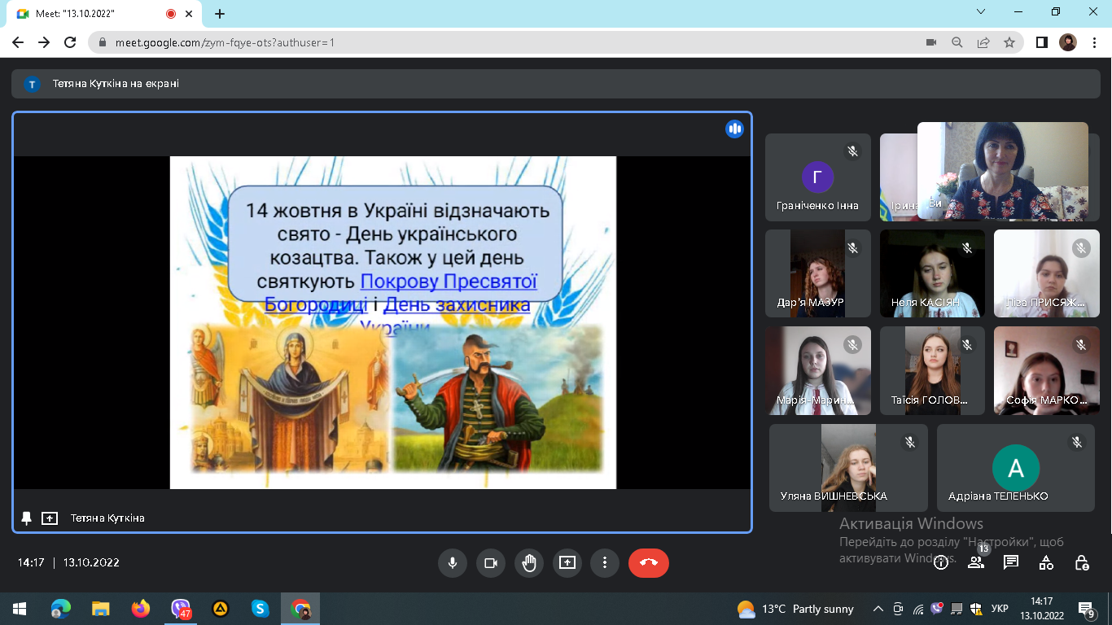
Task: Open more options three-dot menu
Action: pyautogui.click(x=605, y=562)
